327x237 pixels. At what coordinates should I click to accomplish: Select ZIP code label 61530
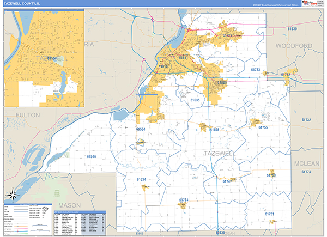[x=292, y=29]
